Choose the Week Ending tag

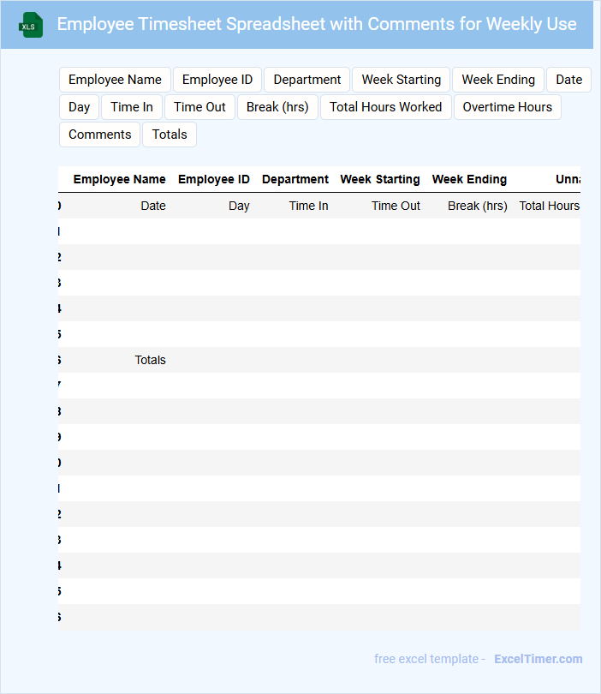(x=498, y=80)
